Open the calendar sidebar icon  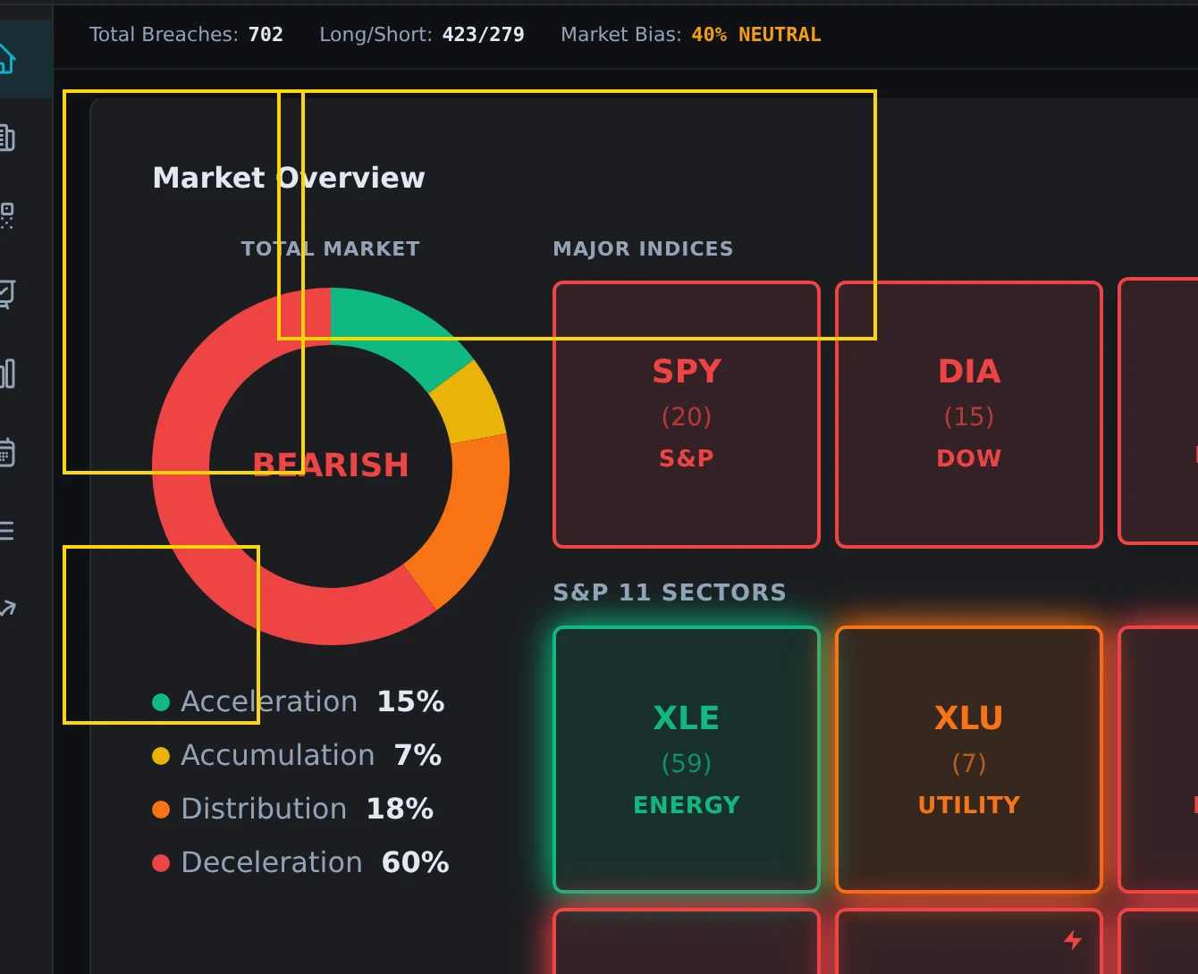click(x=6, y=452)
